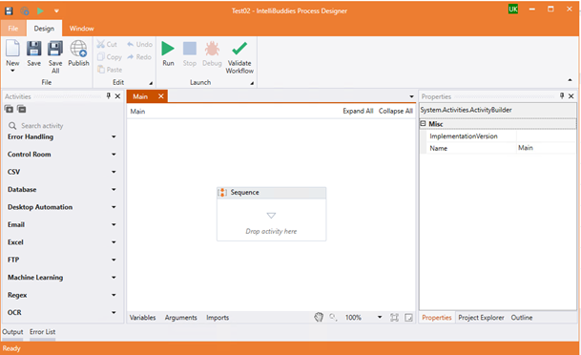The width and height of the screenshot is (581, 355).
Task: Expand the Control Room category
Action: 114,155
